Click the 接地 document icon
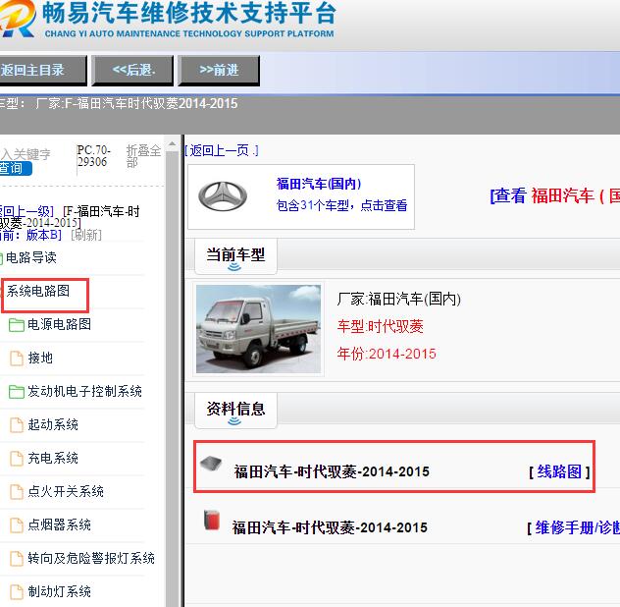The height and width of the screenshot is (607, 620). (x=17, y=359)
